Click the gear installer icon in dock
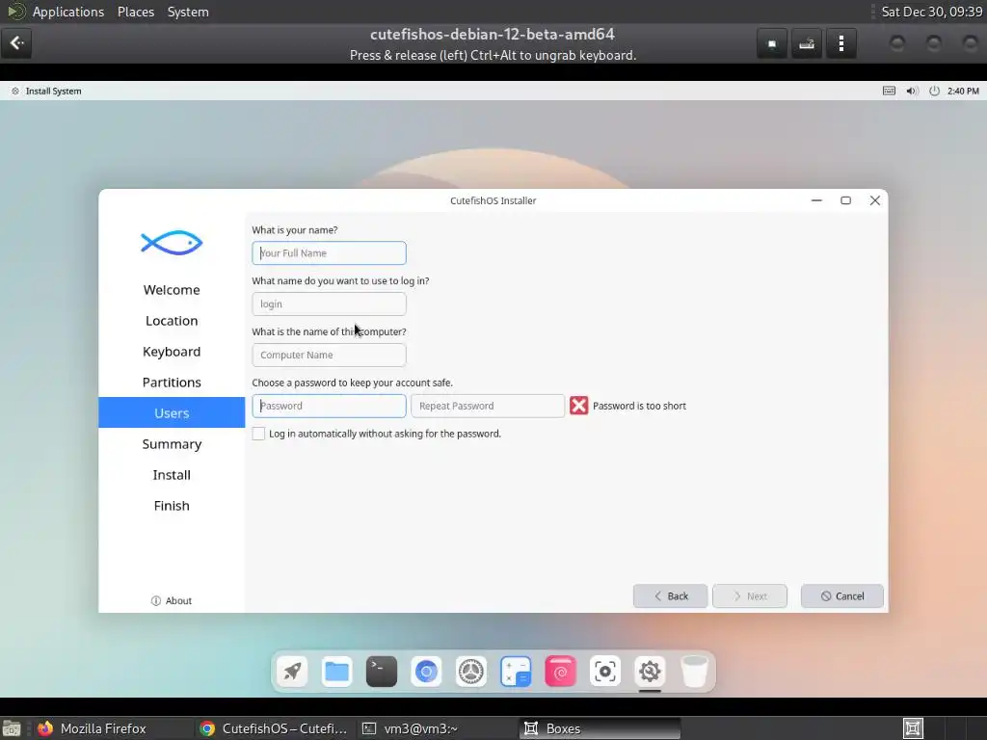The height and width of the screenshot is (740, 987). click(650, 672)
